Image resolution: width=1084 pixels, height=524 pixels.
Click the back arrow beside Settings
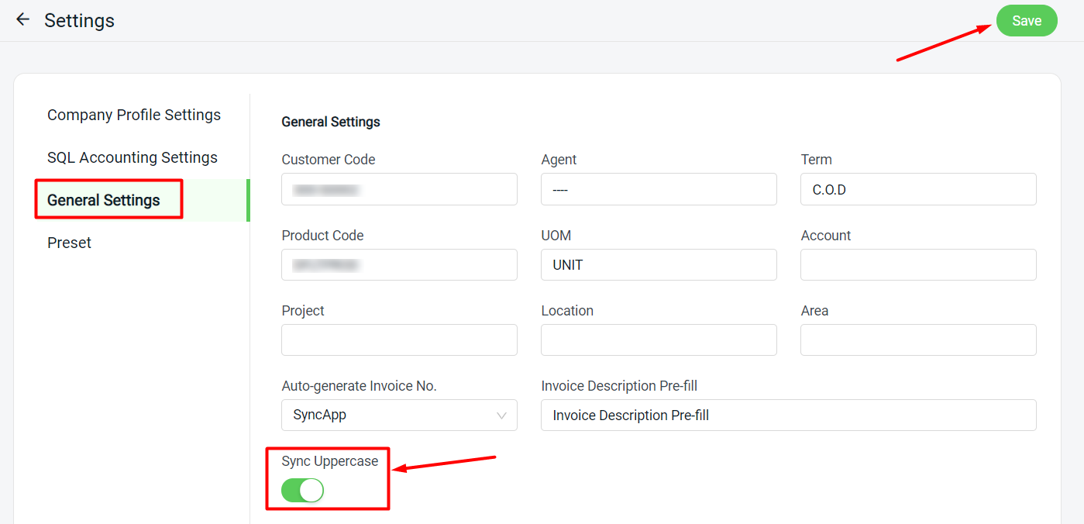22,20
